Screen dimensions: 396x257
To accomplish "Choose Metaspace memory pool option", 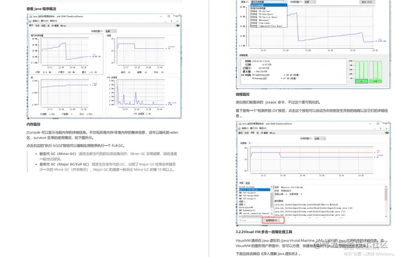I will click(269, 20).
